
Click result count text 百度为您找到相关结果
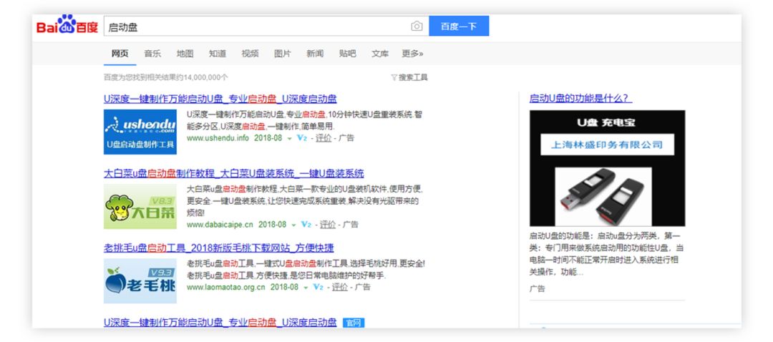click(x=165, y=77)
